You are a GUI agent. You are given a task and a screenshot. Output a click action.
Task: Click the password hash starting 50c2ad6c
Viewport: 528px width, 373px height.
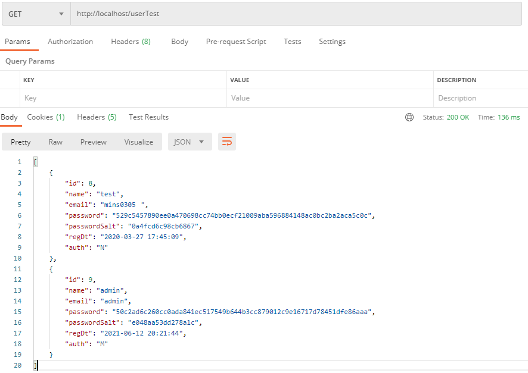point(242,312)
